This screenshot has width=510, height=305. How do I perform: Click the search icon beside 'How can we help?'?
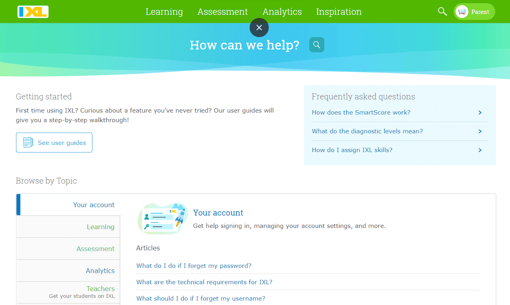[317, 44]
